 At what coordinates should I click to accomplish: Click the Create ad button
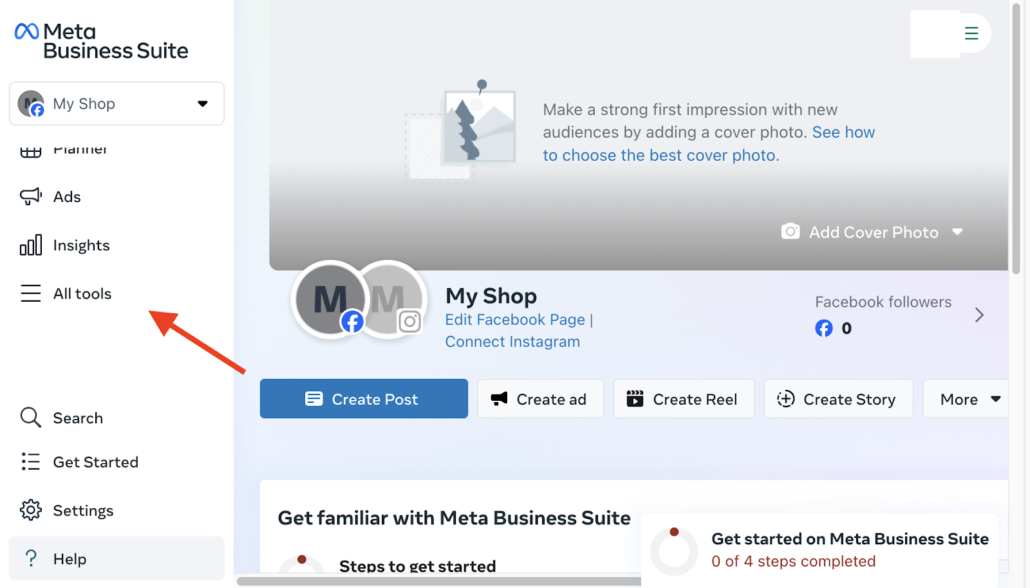point(541,399)
